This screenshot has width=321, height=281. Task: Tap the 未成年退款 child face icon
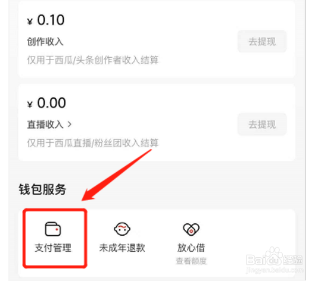coord(122,229)
